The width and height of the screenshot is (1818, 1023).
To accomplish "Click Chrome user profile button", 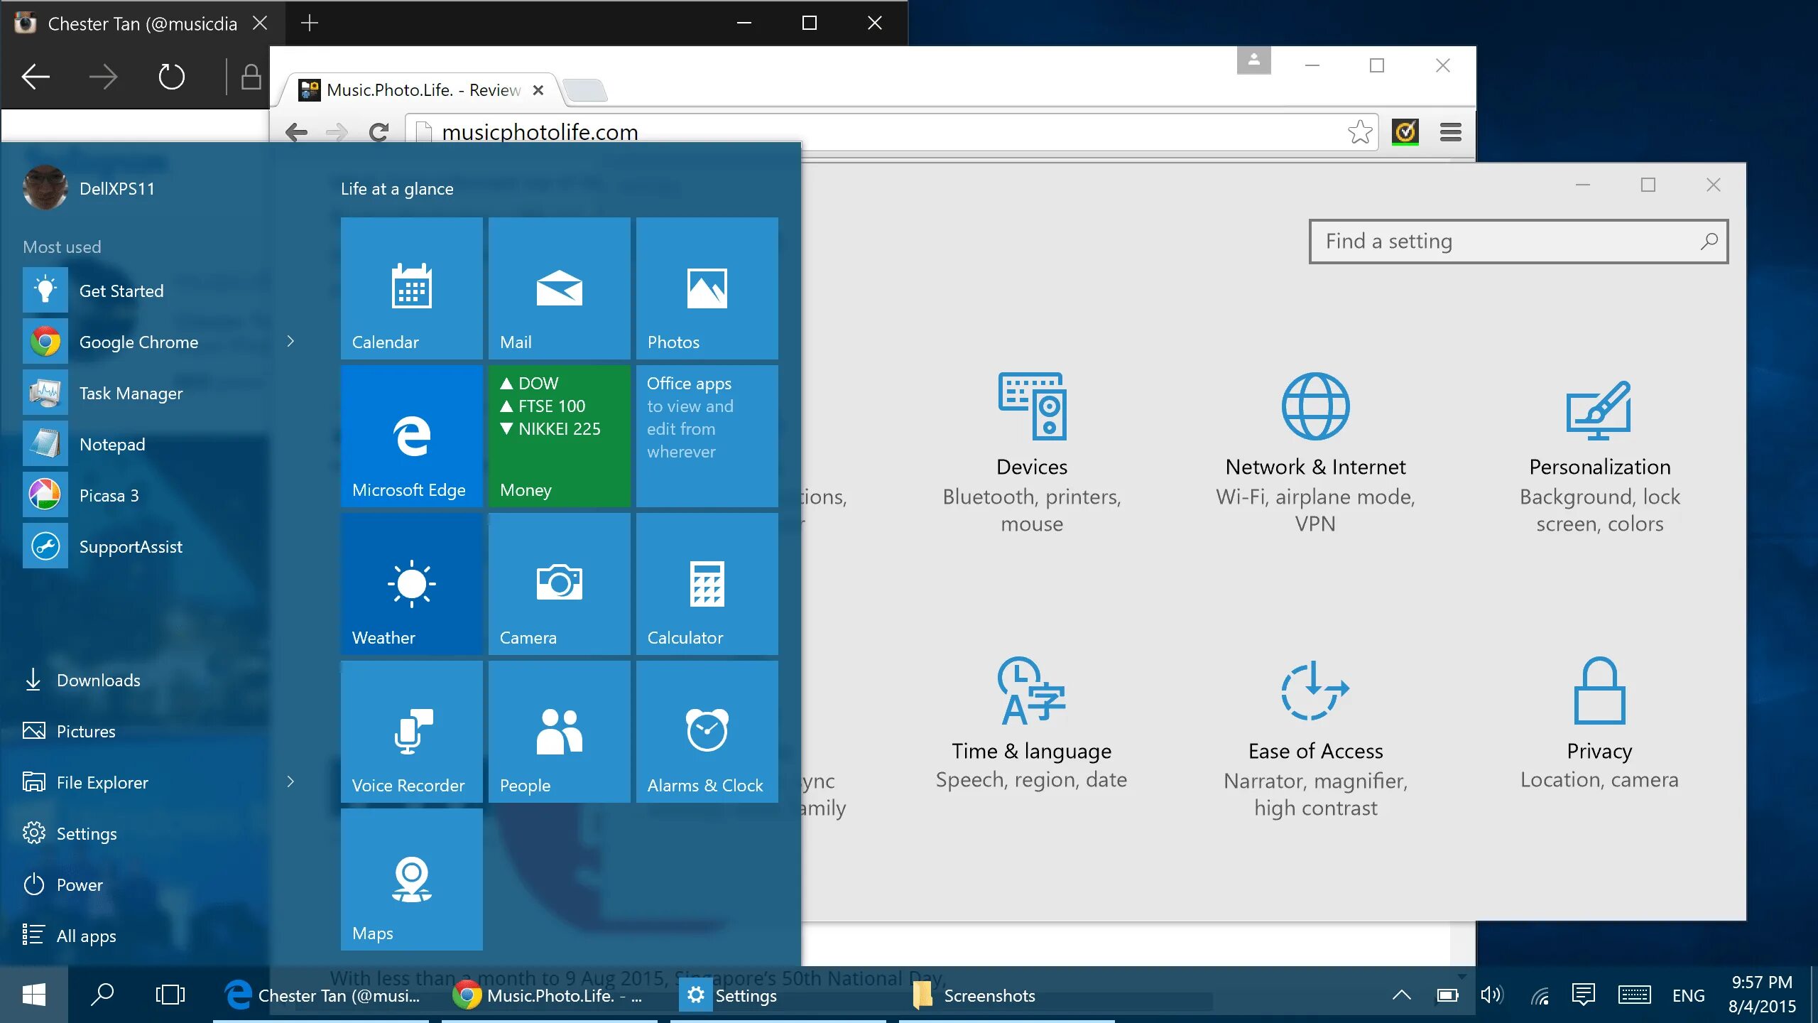I will coord(1253,60).
